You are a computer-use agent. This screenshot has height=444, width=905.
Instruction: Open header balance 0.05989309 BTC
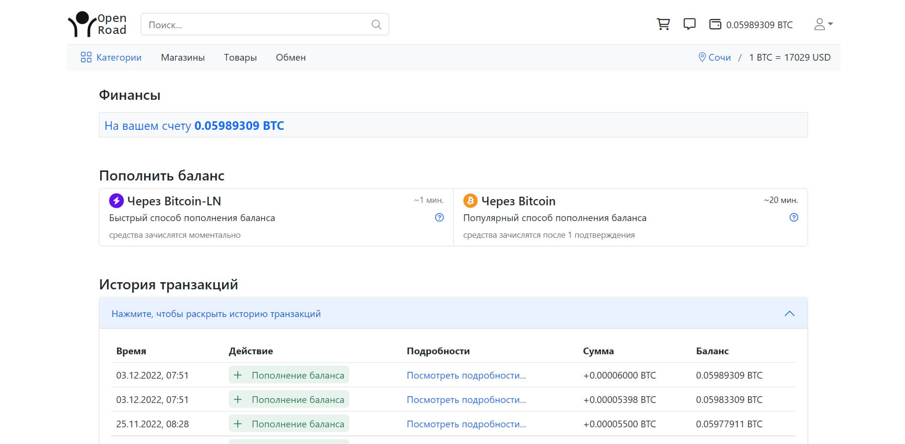pyautogui.click(x=759, y=25)
